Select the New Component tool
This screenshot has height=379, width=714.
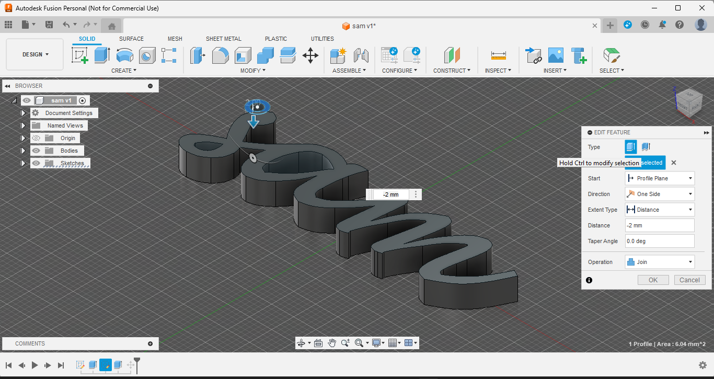click(x=338, y=55)
